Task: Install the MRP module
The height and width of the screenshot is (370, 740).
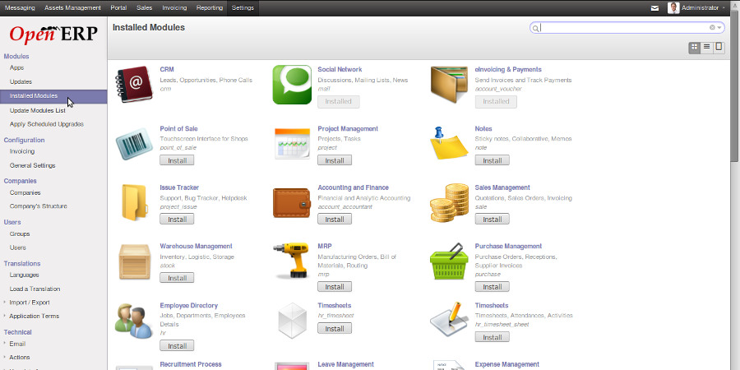Action: (x=335, y=287)
